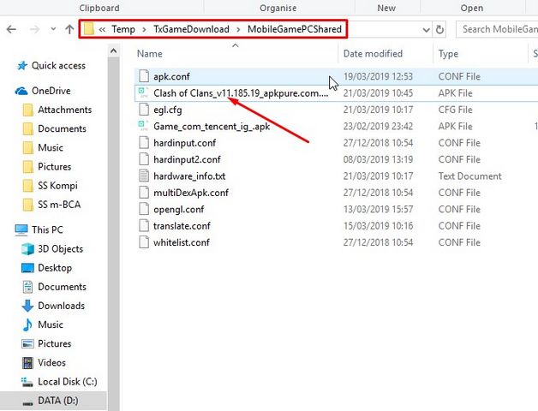Open 3D Objects under This PC
The height and width of the screenshot is (411, 538).
click(x=60, y=248)
